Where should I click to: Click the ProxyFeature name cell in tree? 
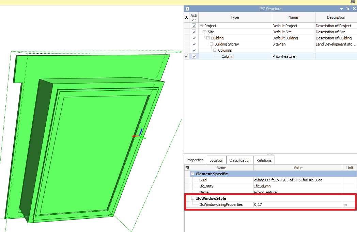[x=293, y=56]
